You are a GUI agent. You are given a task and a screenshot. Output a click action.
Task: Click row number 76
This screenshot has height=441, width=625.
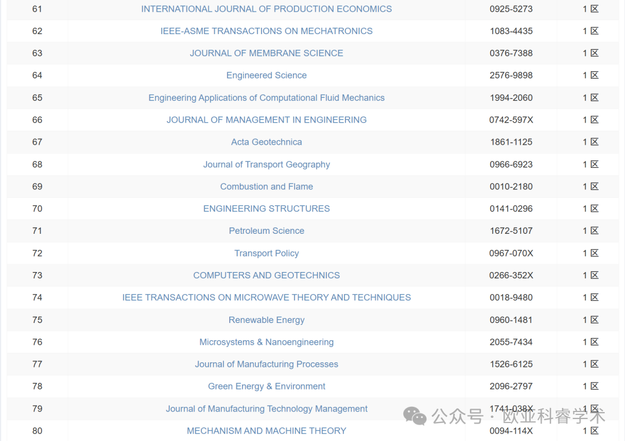click(37, 342)
